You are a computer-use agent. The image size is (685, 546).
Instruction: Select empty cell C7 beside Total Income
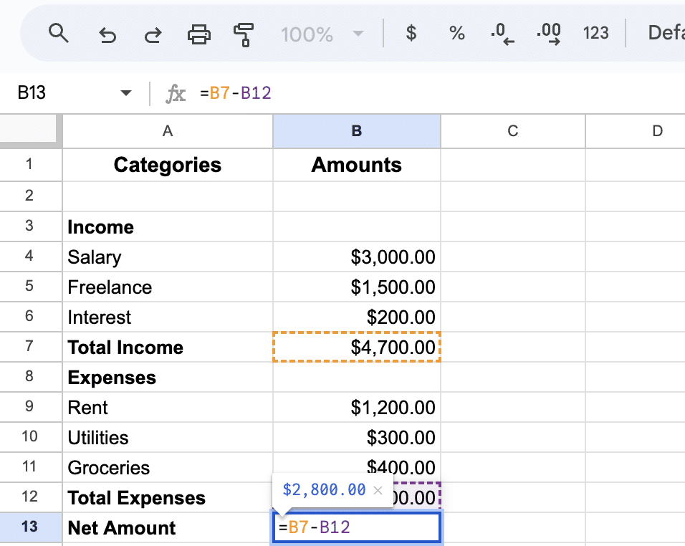tap(513, 347)
